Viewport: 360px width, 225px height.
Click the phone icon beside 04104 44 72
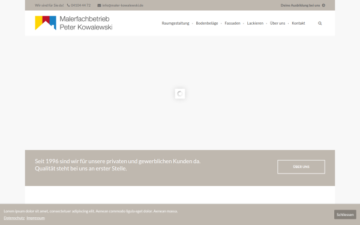pos(68,5)
